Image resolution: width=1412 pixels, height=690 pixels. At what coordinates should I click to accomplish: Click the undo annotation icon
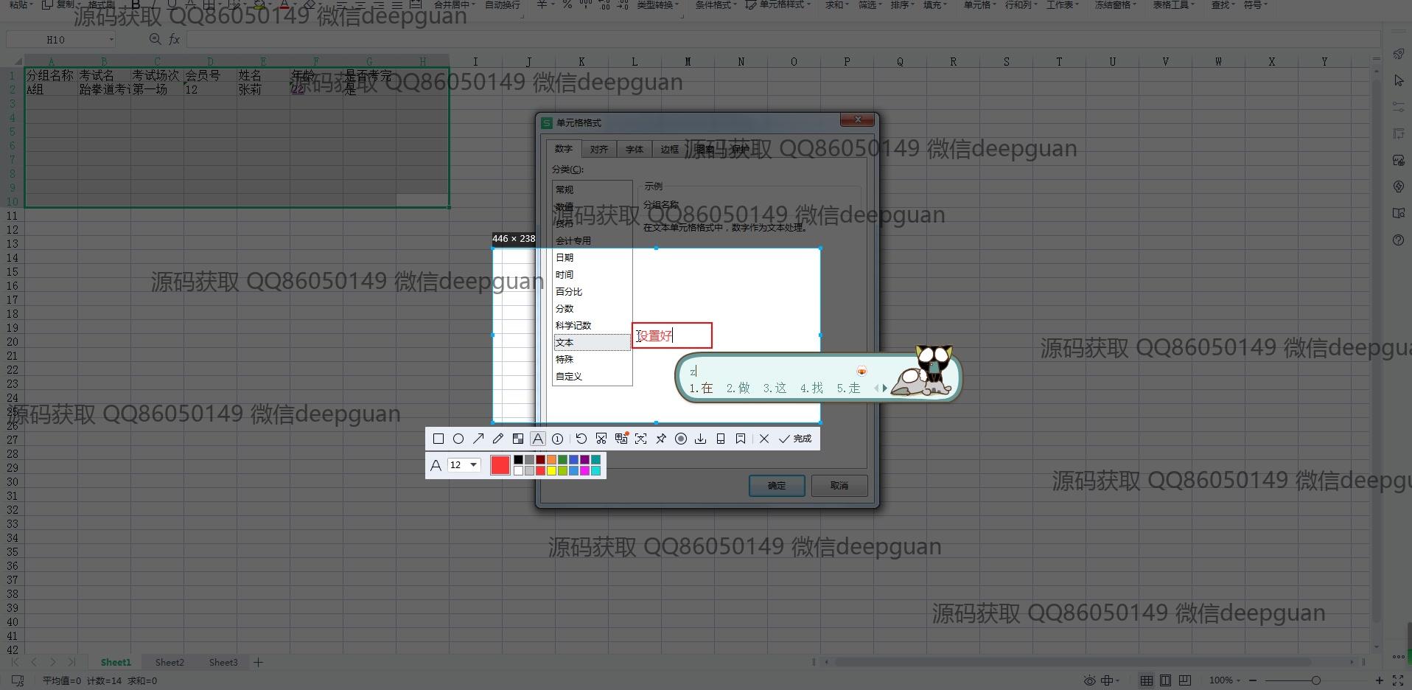click(x=581, y=439)
